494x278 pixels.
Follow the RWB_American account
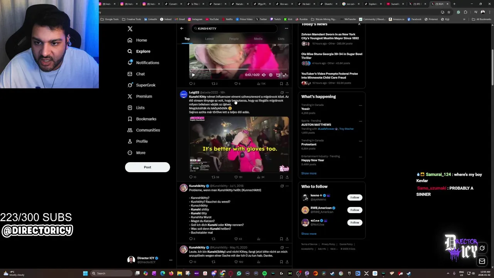355,210
